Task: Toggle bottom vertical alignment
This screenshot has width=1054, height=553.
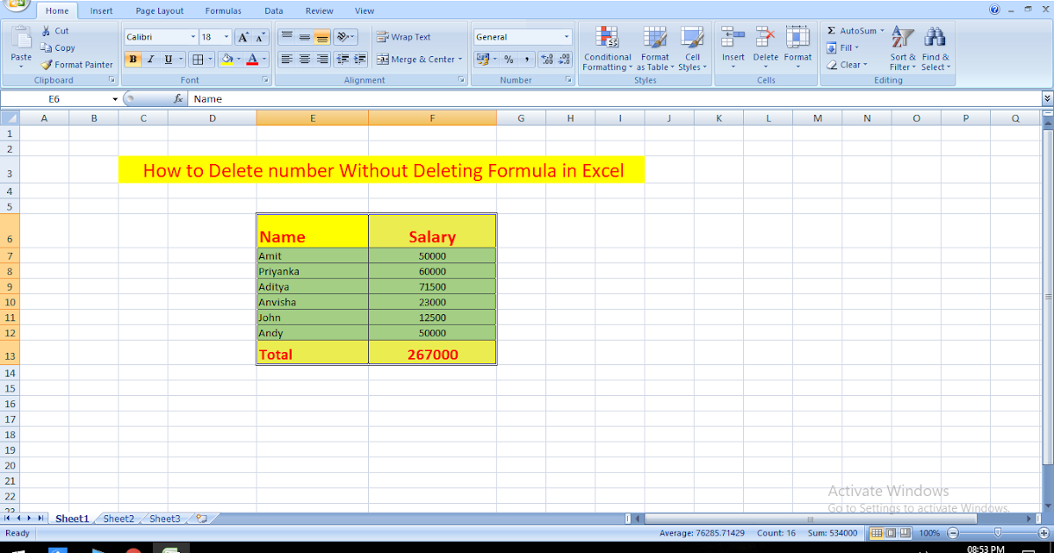Action: point(322,37)
